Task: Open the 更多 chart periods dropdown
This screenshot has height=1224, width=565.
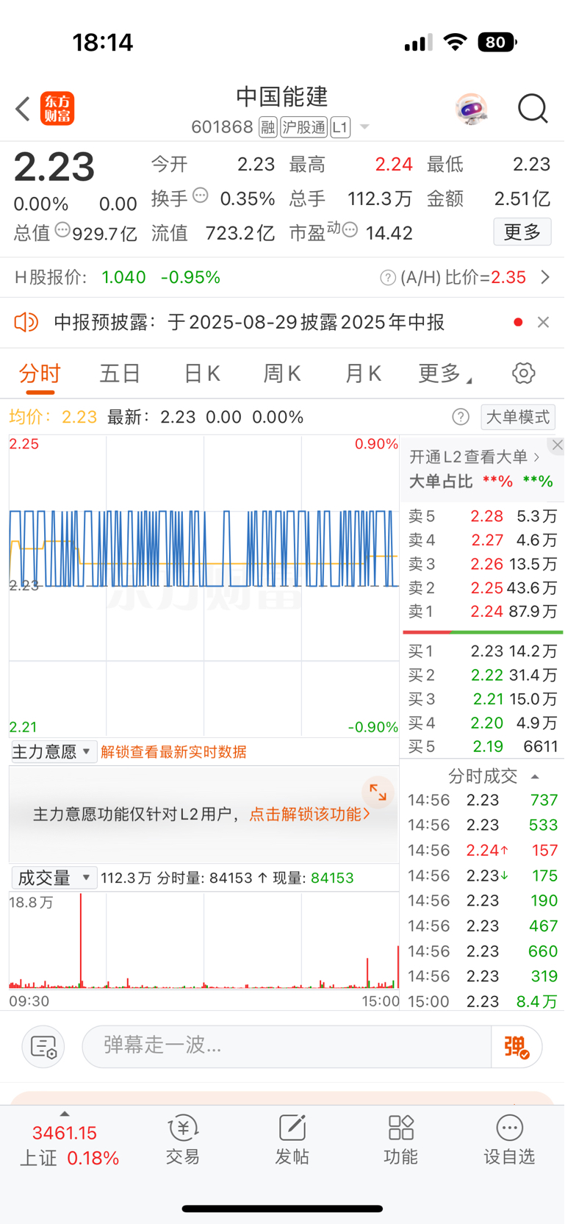Action: click(445, 373)
